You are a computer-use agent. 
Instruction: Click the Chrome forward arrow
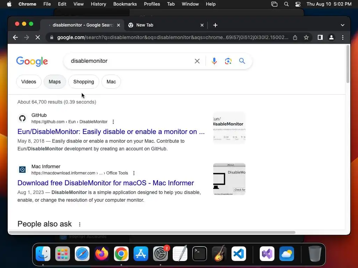(x=27, y=37)
